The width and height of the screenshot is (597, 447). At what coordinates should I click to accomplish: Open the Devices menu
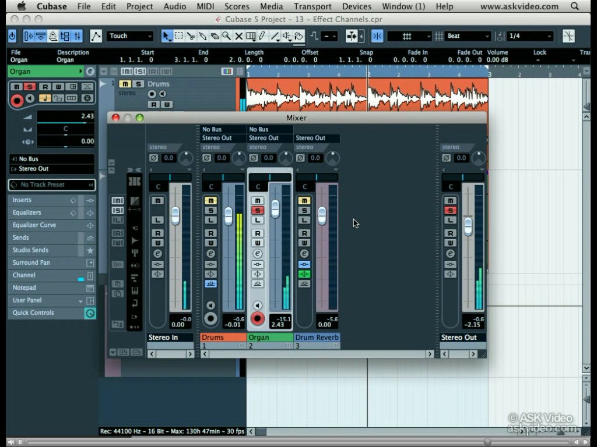pos(356,6)
